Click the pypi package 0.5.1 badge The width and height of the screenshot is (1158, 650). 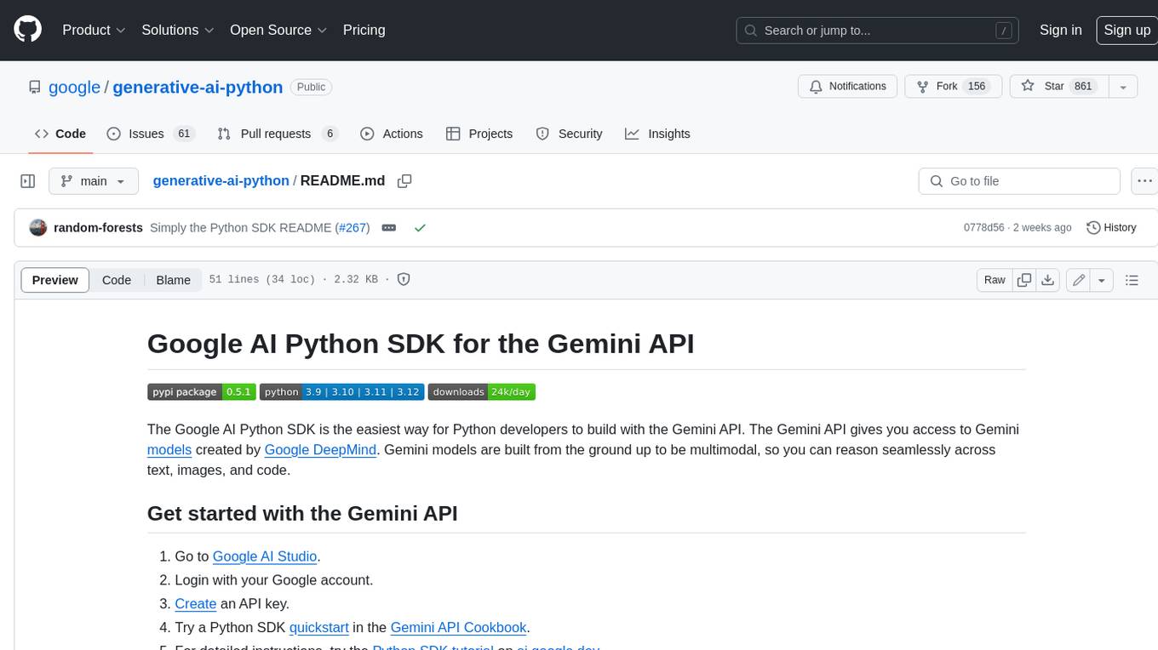(x=201, y=392)
